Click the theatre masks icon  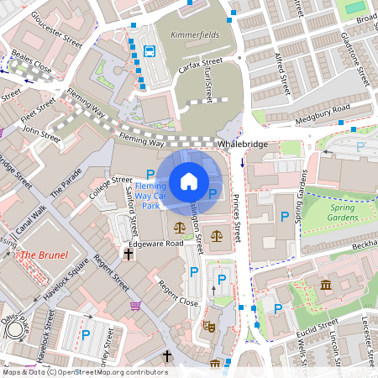point(209,327)
